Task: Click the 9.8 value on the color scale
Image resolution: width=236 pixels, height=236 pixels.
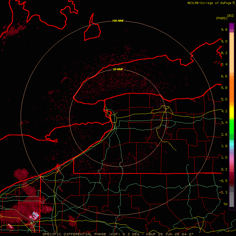Action: pyautogui.click(x=224, y=29)
